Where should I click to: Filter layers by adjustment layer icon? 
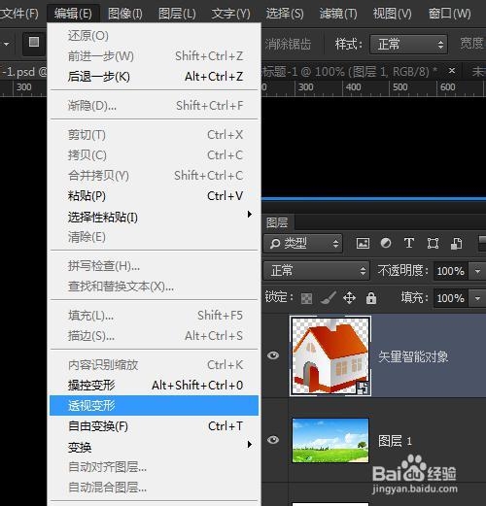point(386,243)
